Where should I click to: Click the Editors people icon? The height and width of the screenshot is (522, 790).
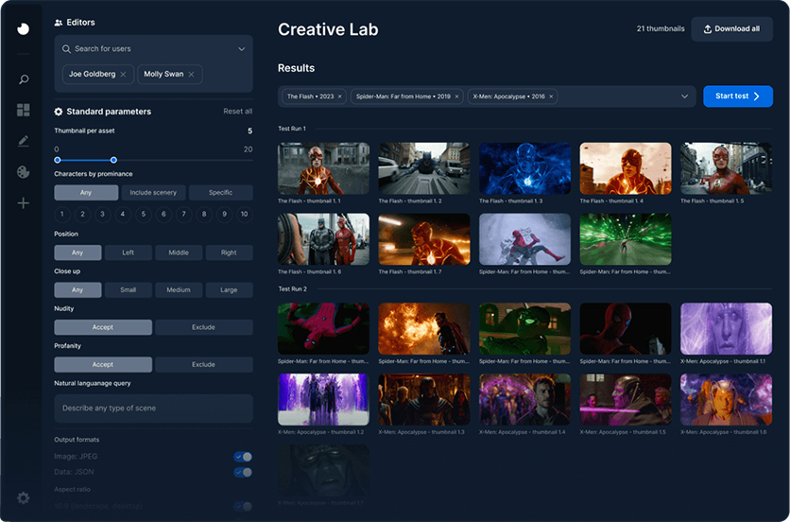[x=59, y=23]
